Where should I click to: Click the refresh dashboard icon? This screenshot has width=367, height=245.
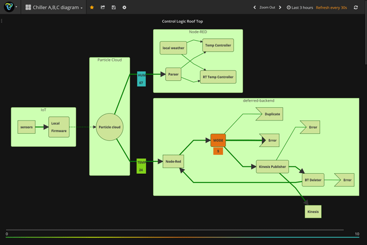[x=356, y=7]
